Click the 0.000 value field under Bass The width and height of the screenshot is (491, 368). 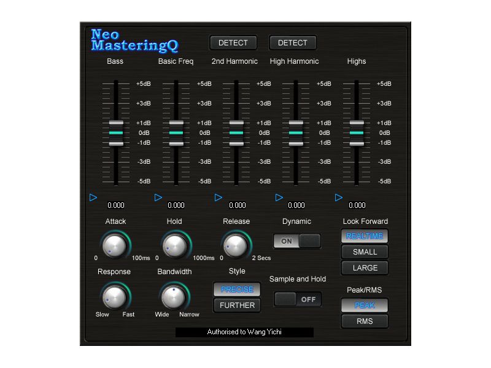coord(115,205)
